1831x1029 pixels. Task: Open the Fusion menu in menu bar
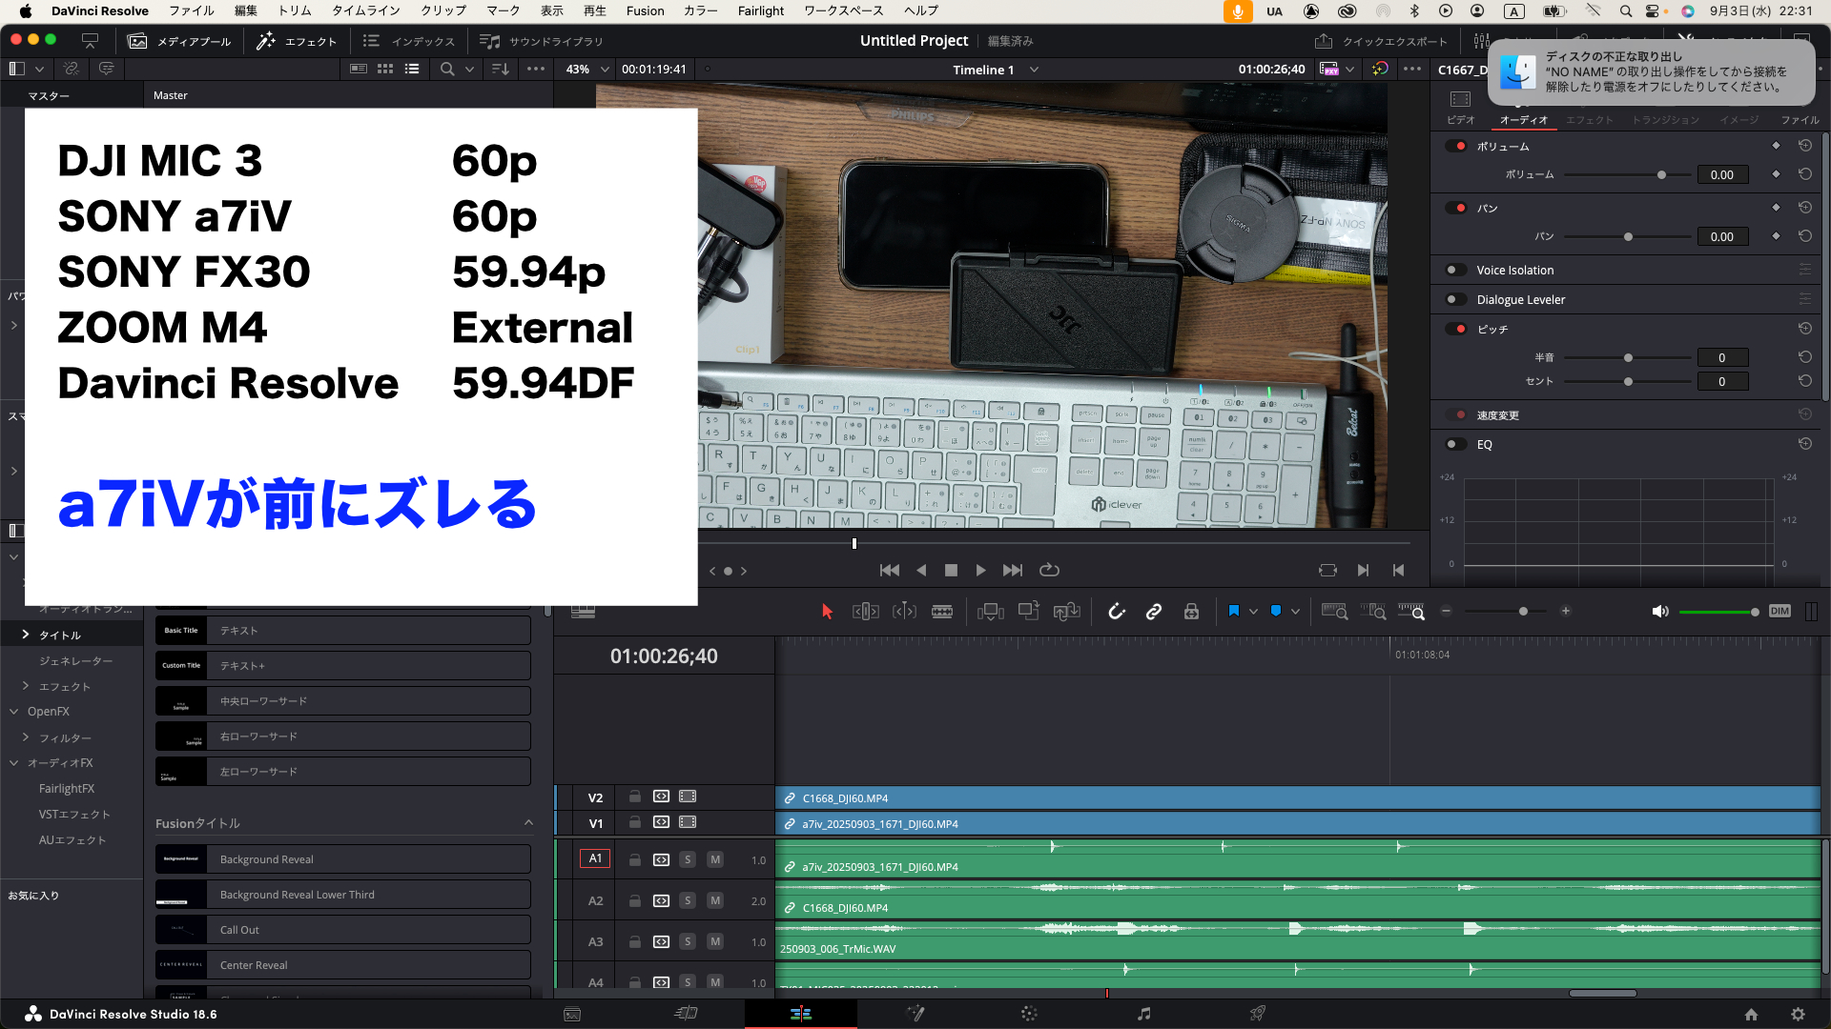645,10
